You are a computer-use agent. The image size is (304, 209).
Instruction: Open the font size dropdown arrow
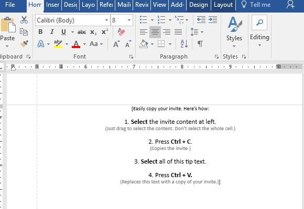[129, 20]
